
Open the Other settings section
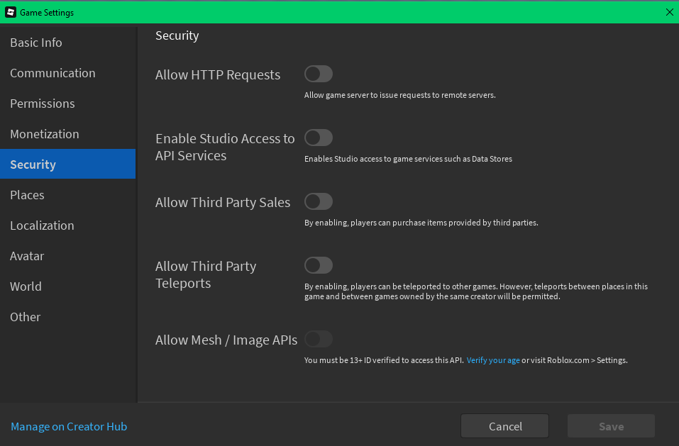(25, 317)
